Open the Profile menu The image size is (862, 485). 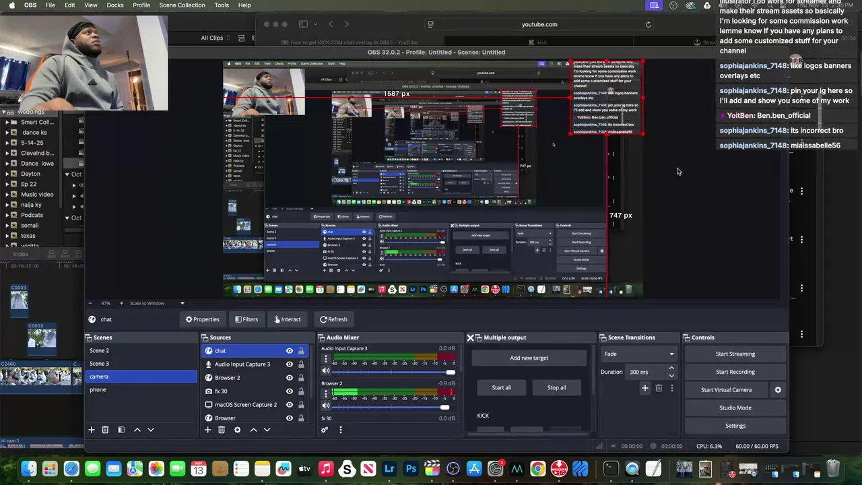[x=141, y=5]
